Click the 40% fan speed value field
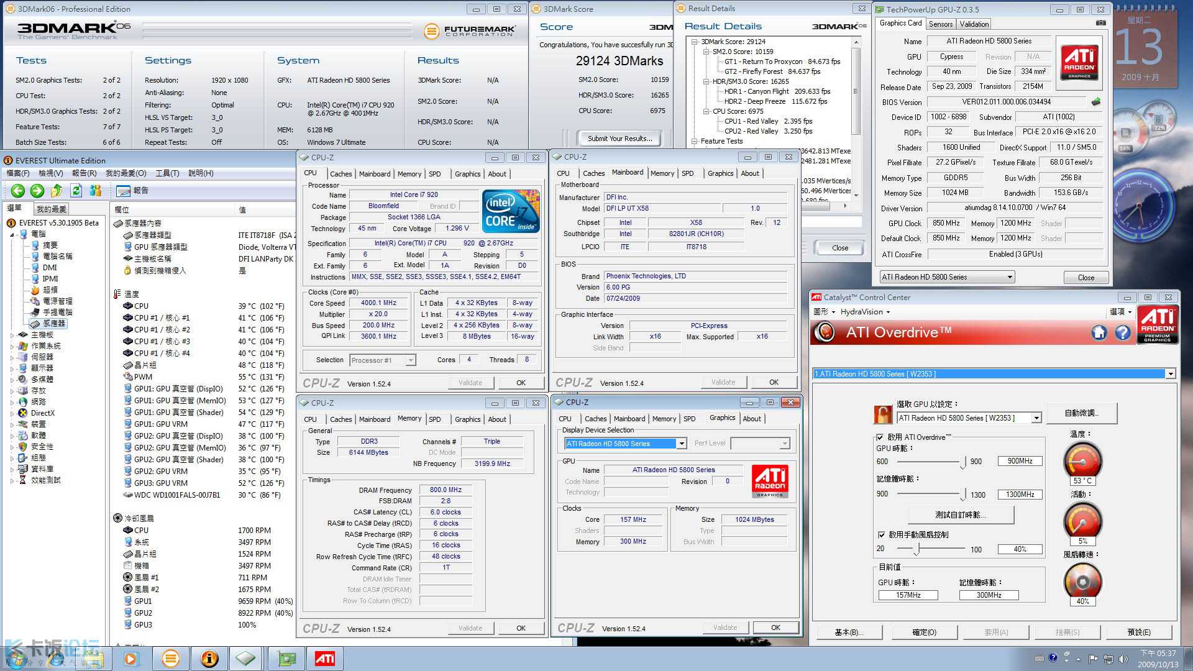Viewport: 1193px width, 671px height. point(1020,549)
